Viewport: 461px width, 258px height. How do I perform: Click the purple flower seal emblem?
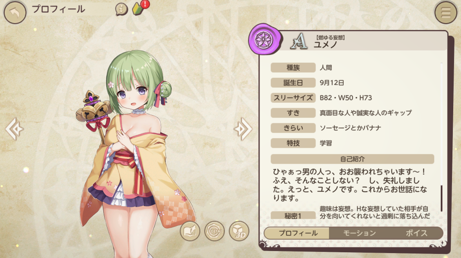[x=264, y=39]
